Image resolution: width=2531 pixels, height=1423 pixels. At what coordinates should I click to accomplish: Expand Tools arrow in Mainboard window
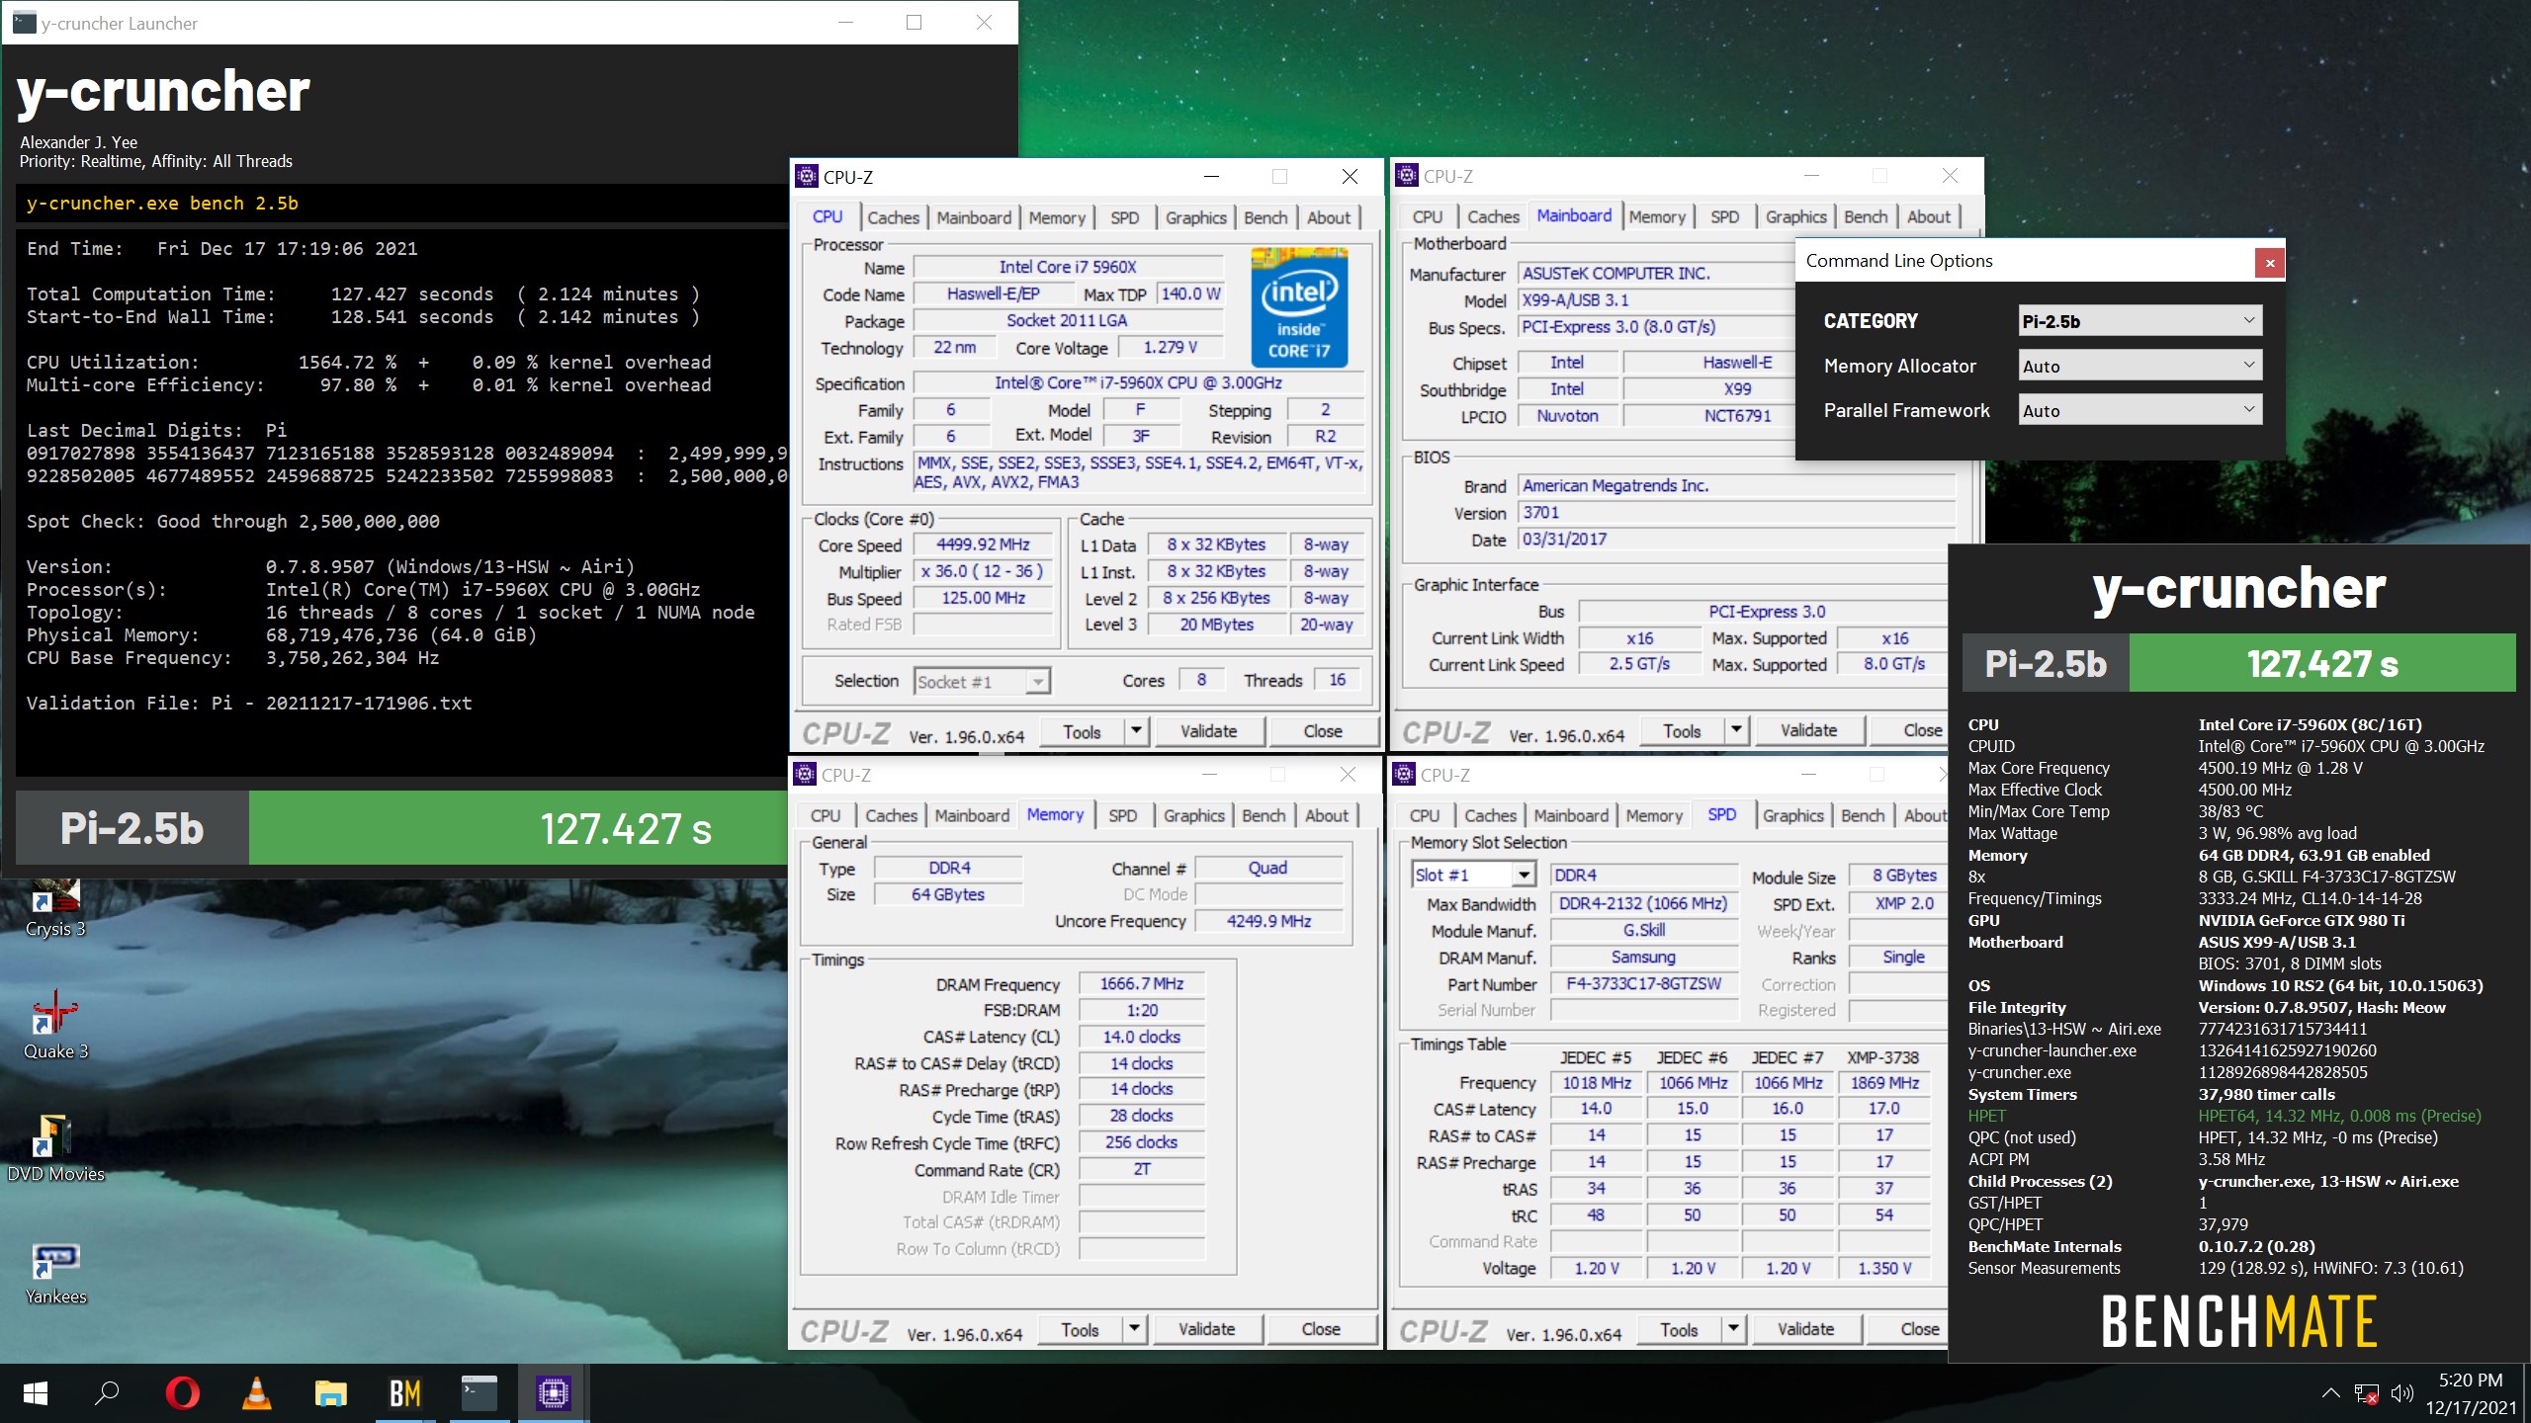click(1736, 730)
